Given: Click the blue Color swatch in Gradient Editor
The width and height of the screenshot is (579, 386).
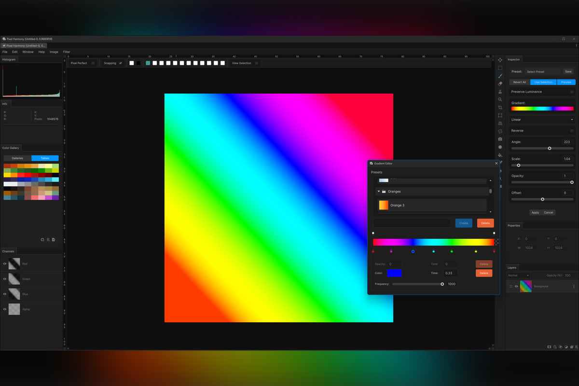Looking at the screenshot, I should point(395,273).
